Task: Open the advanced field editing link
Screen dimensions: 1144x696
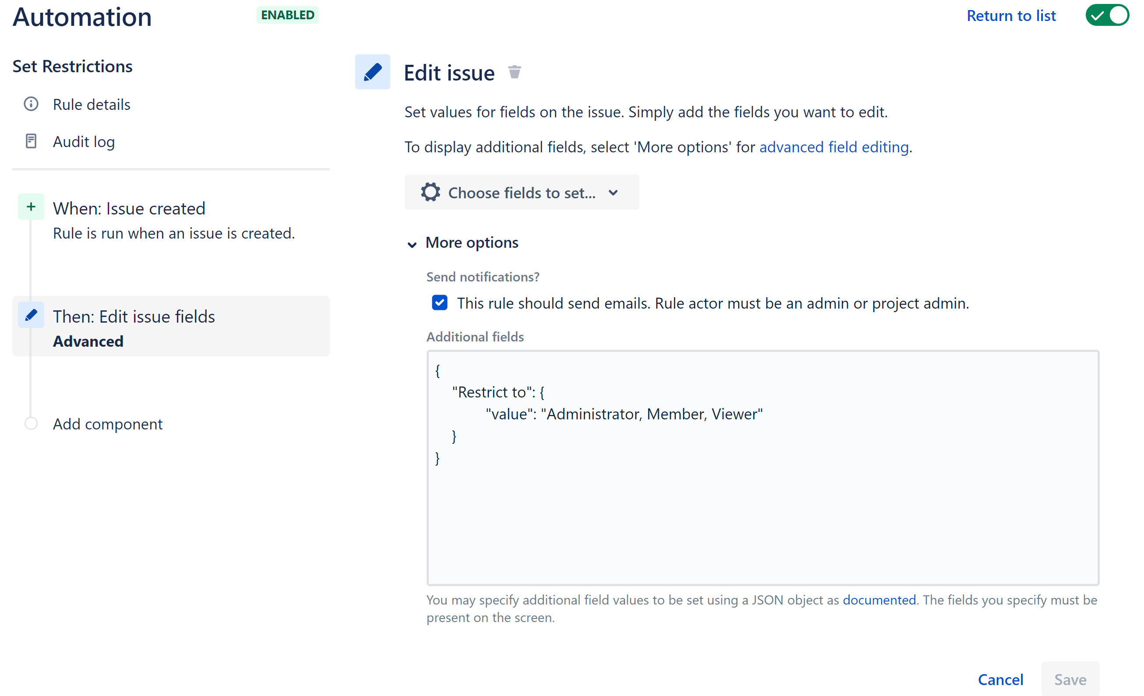Action: click(834, 147)
